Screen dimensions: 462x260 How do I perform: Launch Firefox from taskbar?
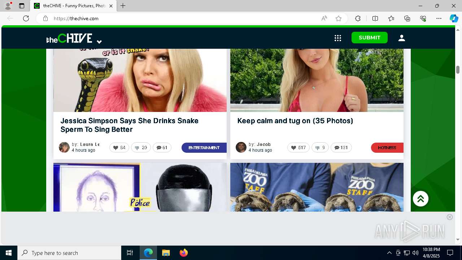[184, 253]
